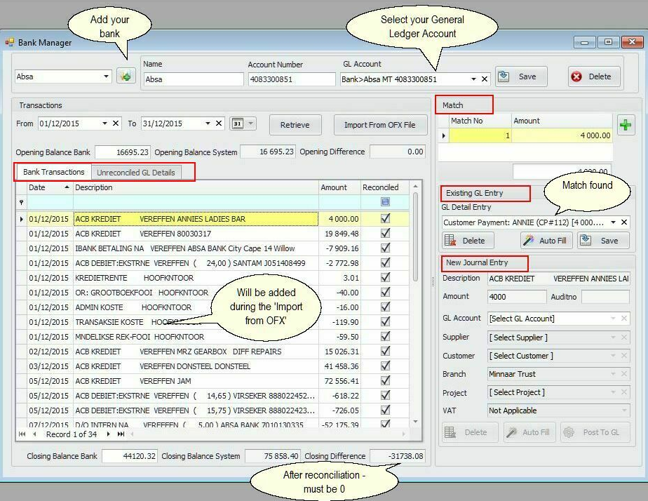Sort by the Reconciled column header

pos(385,187)
